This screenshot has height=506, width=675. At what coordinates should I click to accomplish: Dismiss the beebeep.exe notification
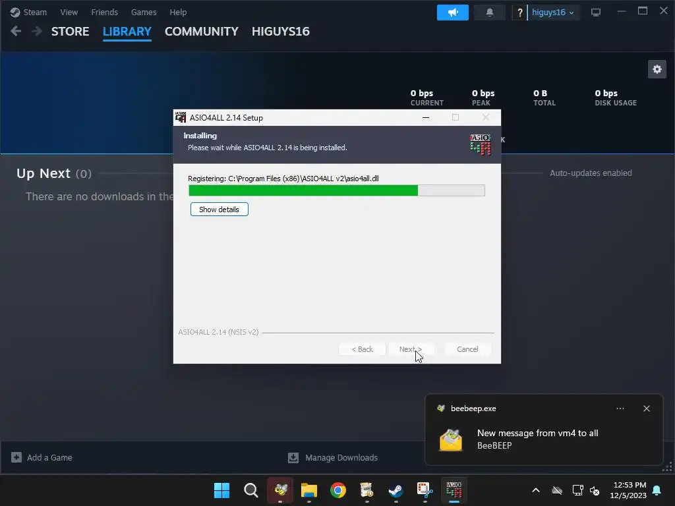646,408
